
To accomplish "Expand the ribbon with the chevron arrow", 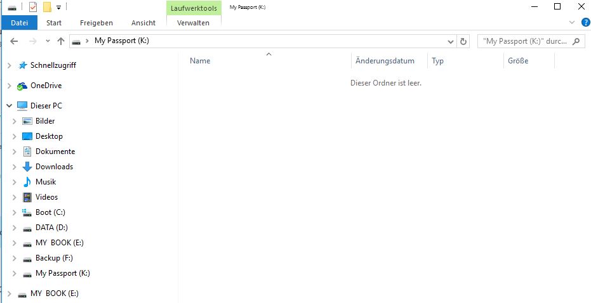I will click(x=572, y=23).
